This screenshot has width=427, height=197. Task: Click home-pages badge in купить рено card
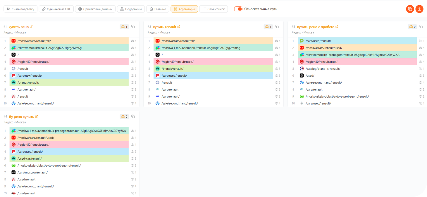pos(124,27)
